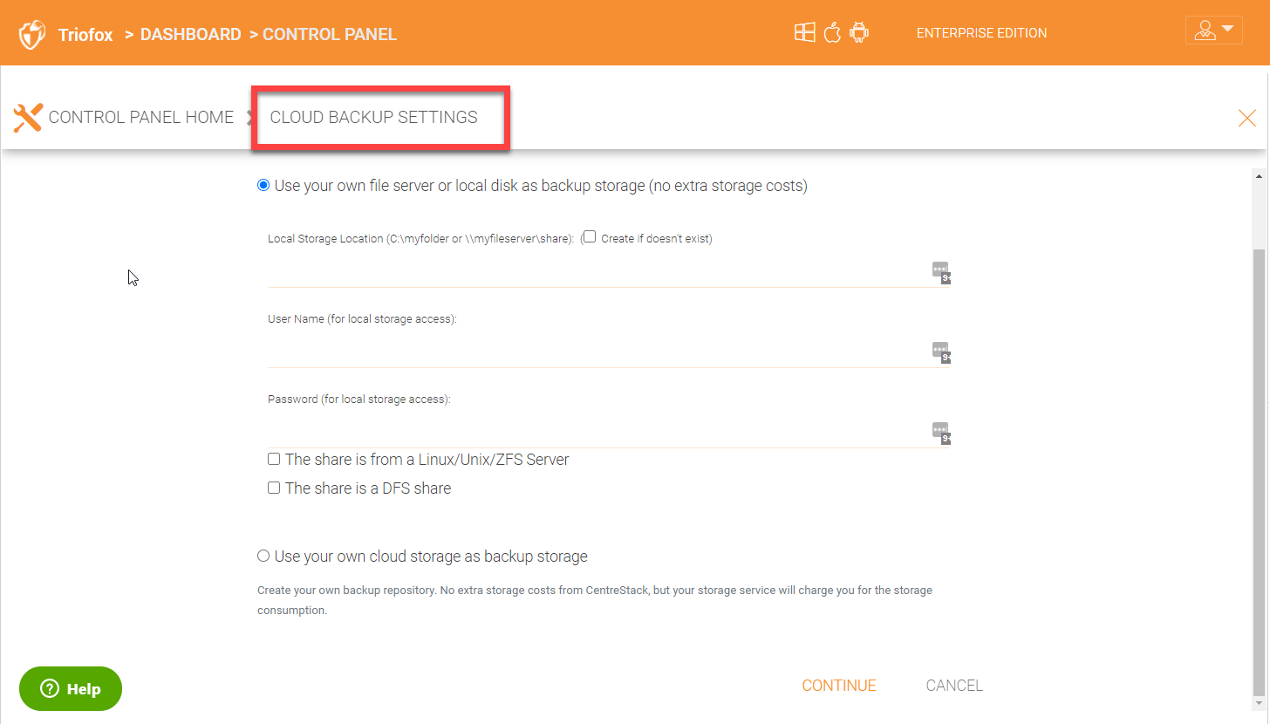Close the Cloud Backup Settings panel

tap(1246, 118)
